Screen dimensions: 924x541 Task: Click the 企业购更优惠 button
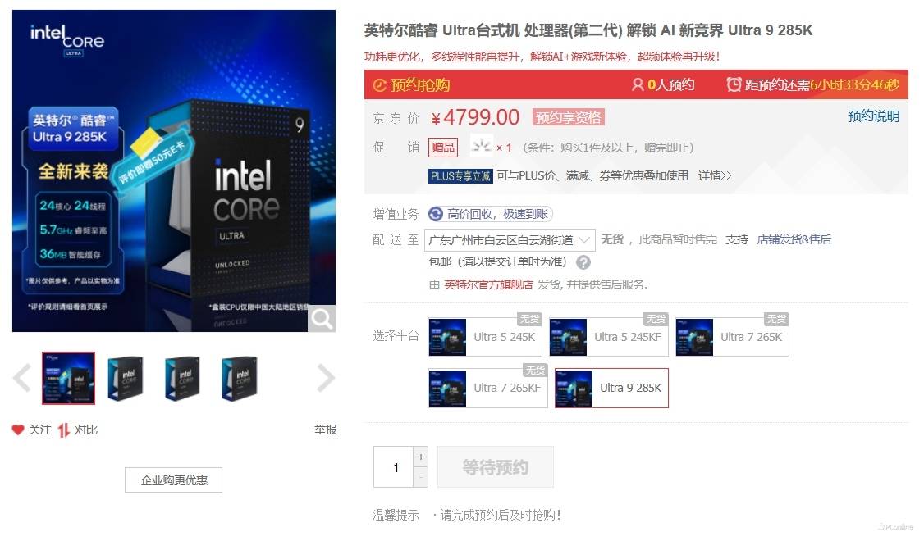(174, 480)
